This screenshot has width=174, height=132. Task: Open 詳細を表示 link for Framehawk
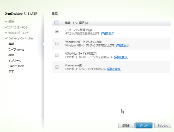coord(114,69)
